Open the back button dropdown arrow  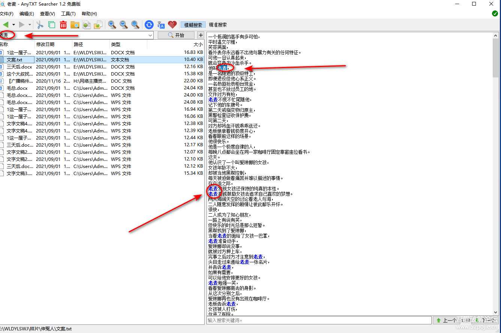coord(13,25)
